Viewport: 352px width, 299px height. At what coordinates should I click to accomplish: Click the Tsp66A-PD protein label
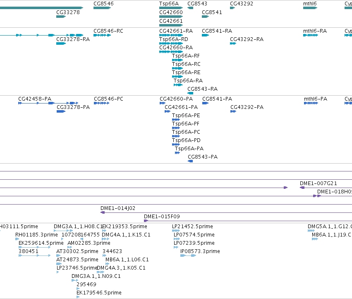pyautogui.click(x=186, y=140)
